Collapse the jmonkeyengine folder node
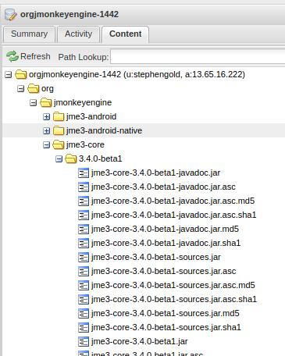The image size is (285, 356). [x=33, y=103]
